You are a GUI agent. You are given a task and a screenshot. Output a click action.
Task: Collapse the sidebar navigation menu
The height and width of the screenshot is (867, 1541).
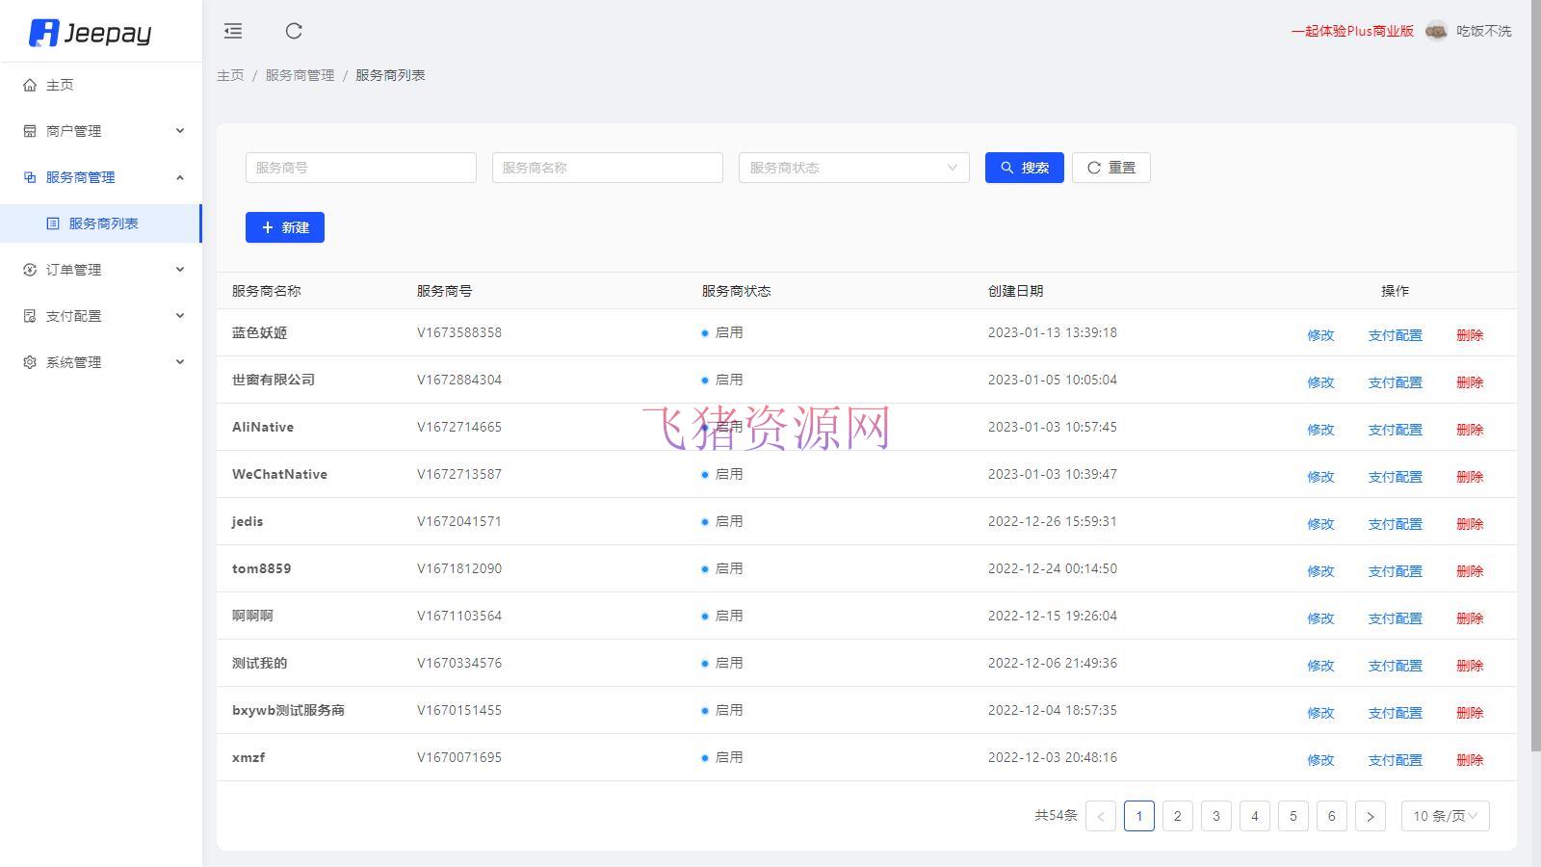tap(232, 31)
